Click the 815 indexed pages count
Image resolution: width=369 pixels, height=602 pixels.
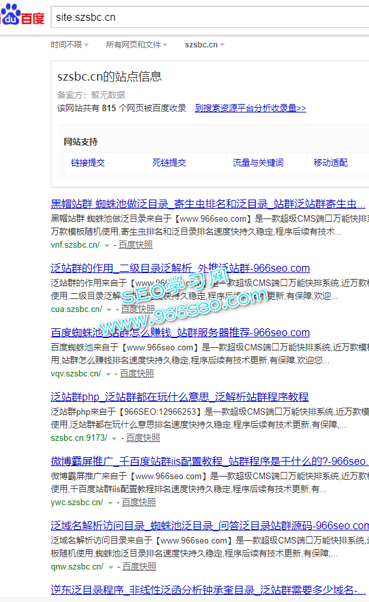point(109,109)
